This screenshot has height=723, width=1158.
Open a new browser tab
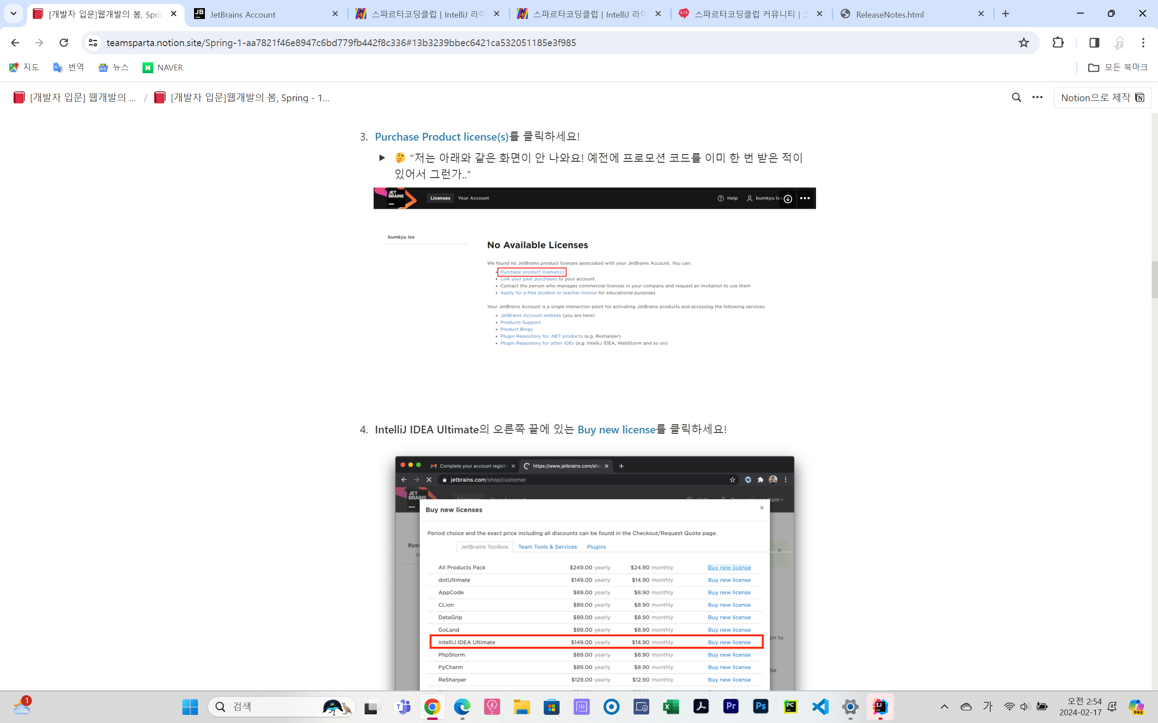pyautogui.click(x=1006, y=14)
